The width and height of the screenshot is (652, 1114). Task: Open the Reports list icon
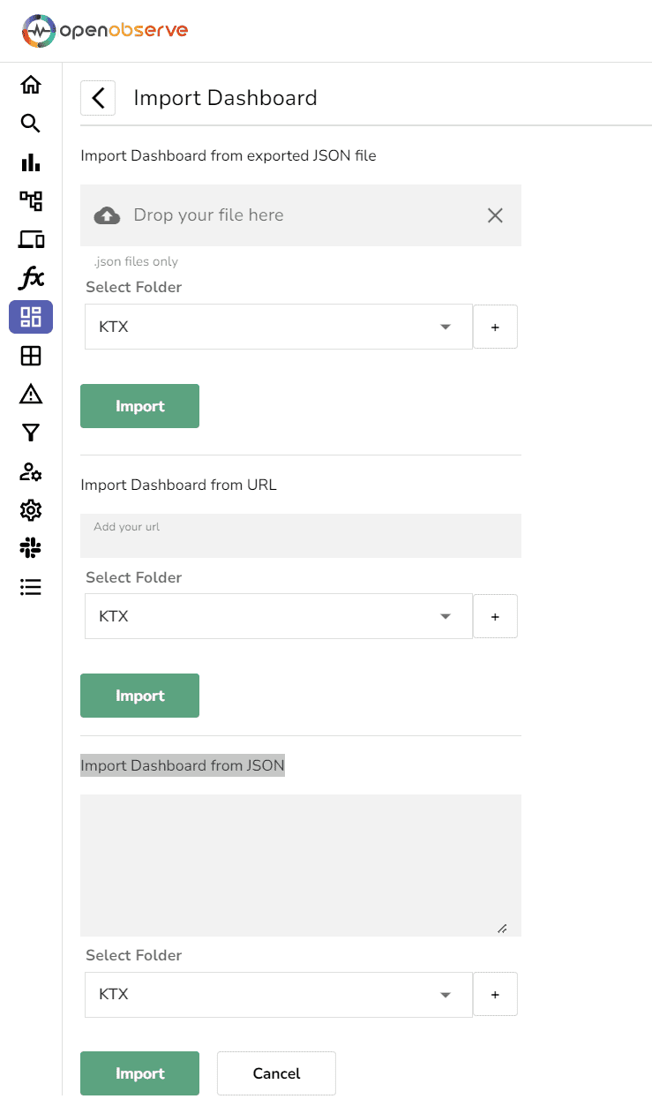(31, 587)
